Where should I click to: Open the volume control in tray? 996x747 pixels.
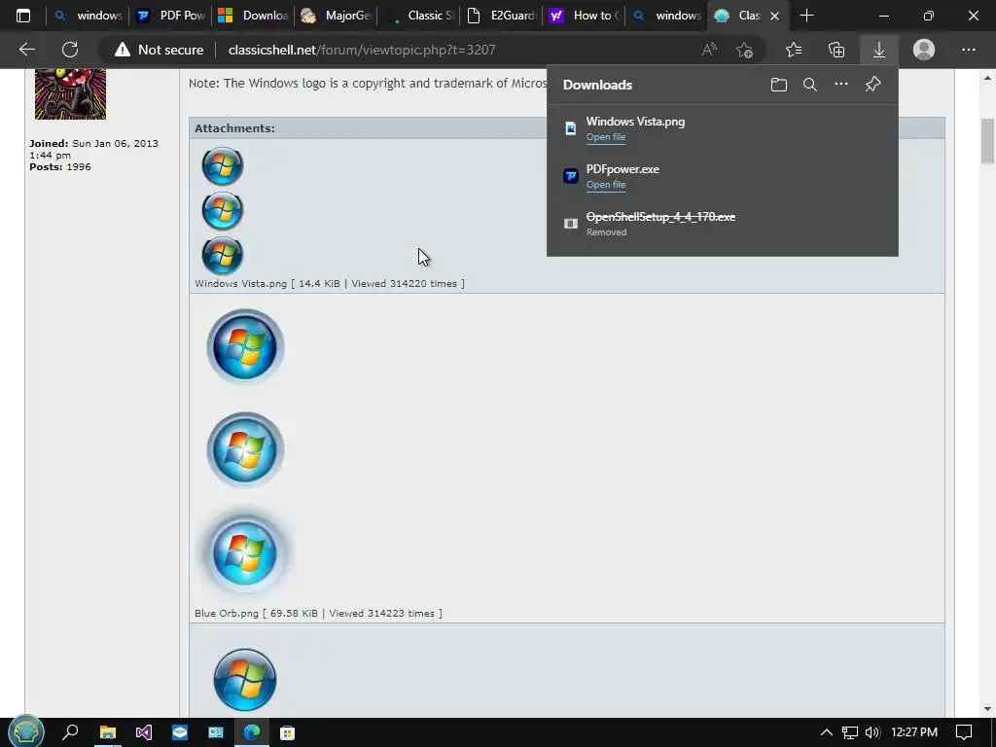[x=872, y=732]
